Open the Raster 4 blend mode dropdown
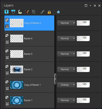Screen dimensions: 102x109 [x=66, y=39]
